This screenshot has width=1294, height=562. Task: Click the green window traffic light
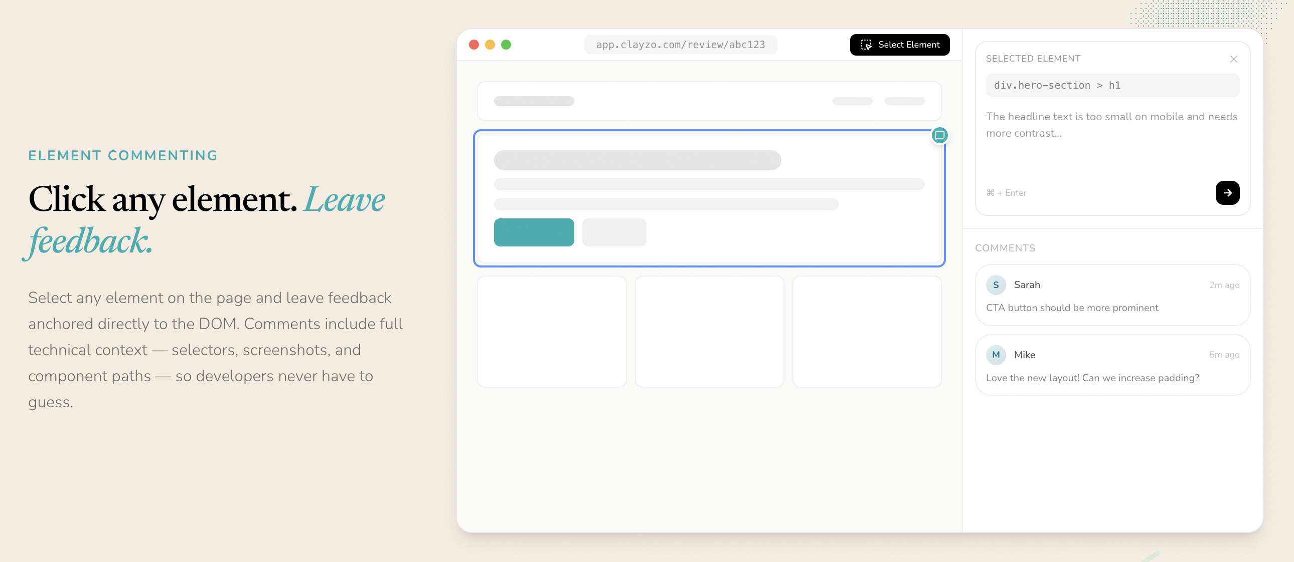pos(506,45)
